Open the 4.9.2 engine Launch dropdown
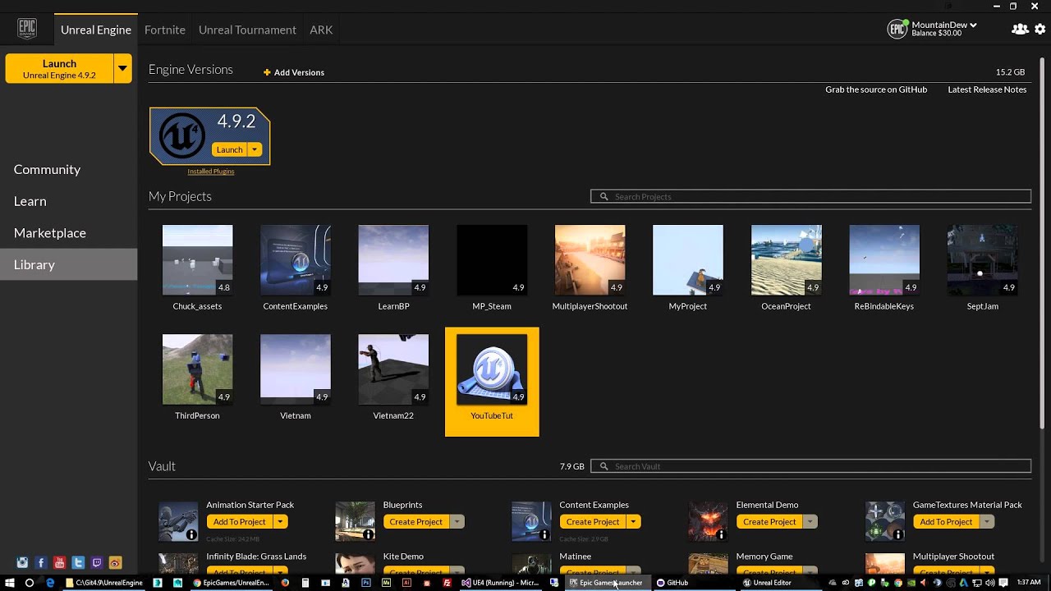This screenshot has height=591, width=1051. pos(255,149)
